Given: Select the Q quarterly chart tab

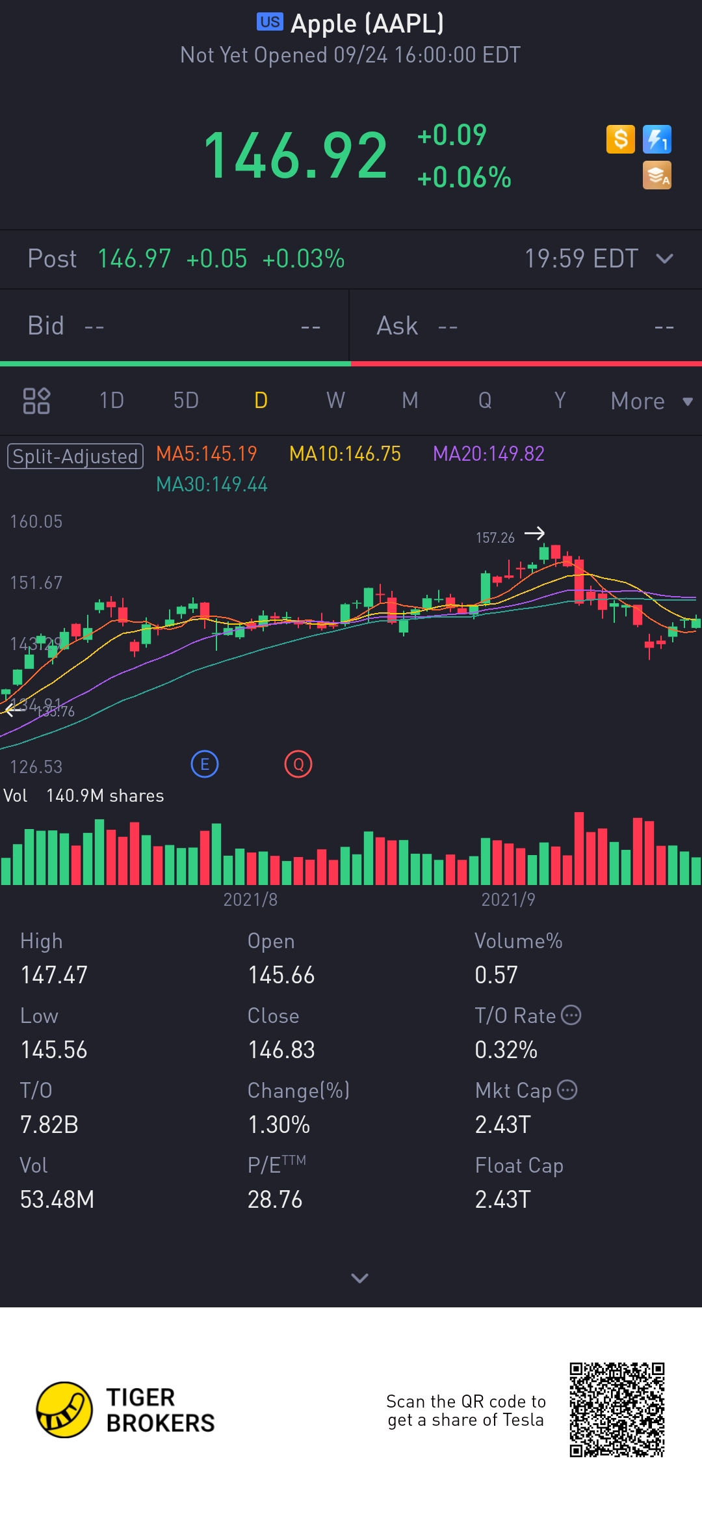Looking at the screenshot, I should 485,400.
